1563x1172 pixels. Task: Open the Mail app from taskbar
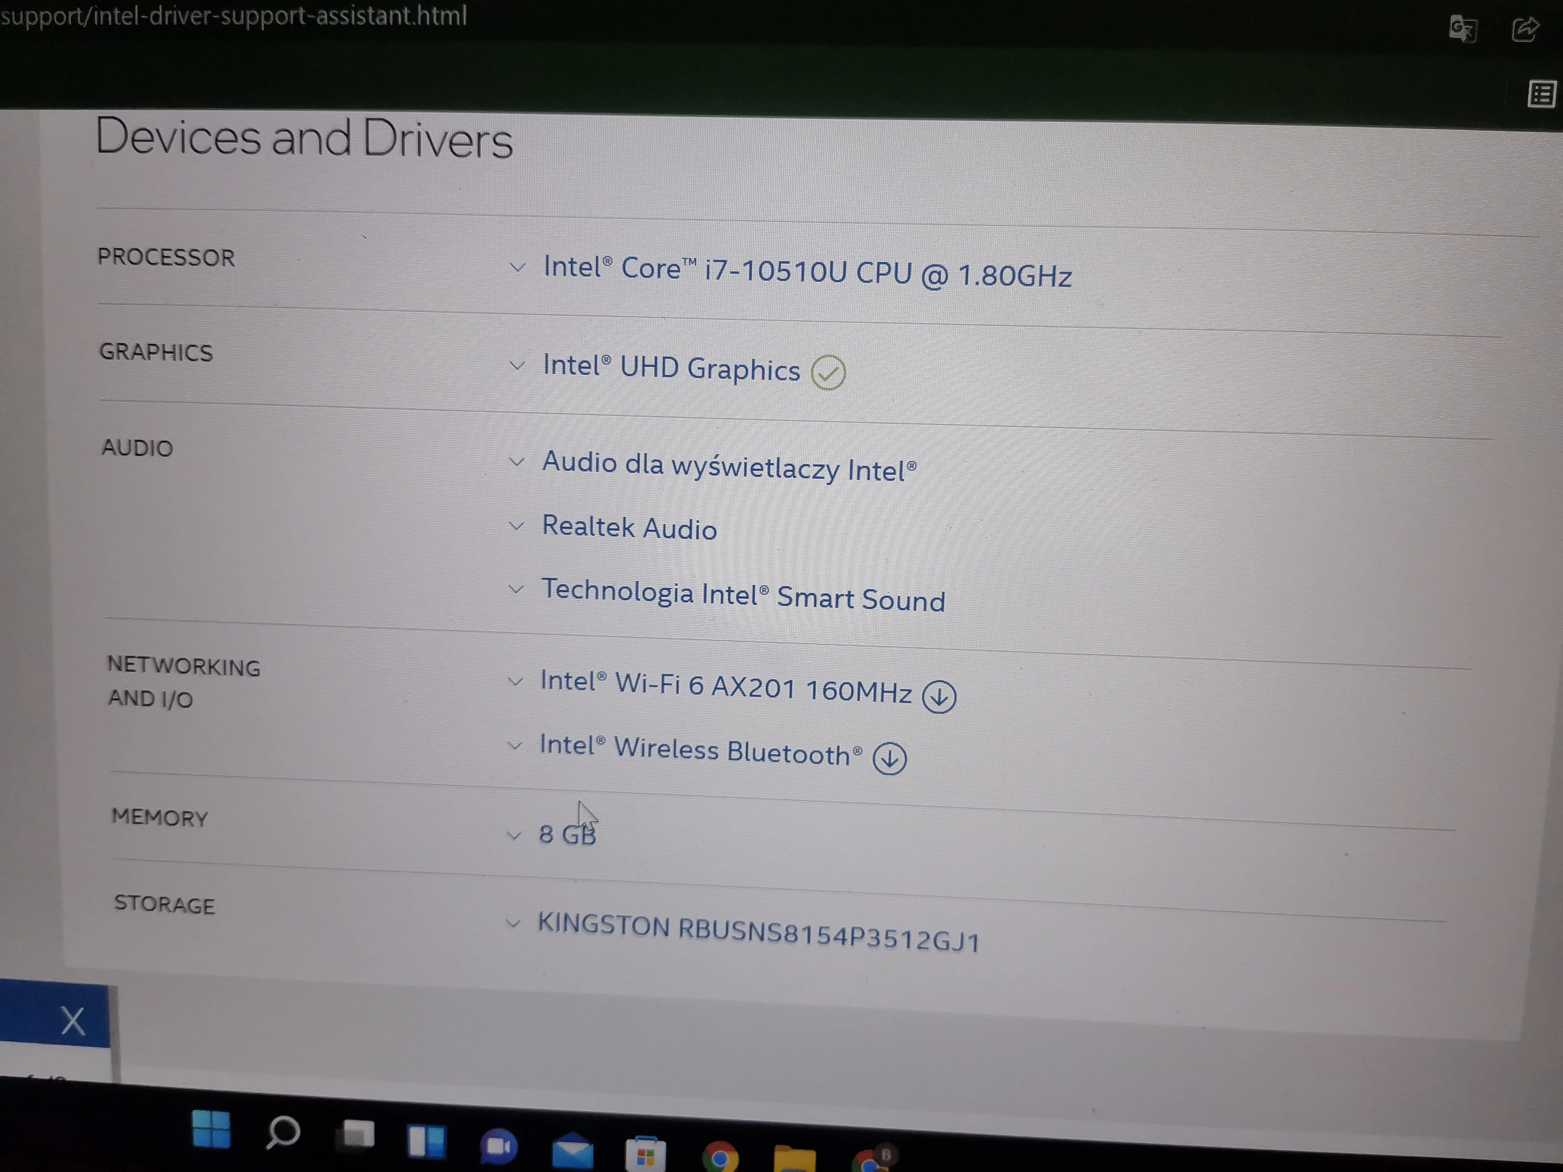click(x=572, y=1152)
